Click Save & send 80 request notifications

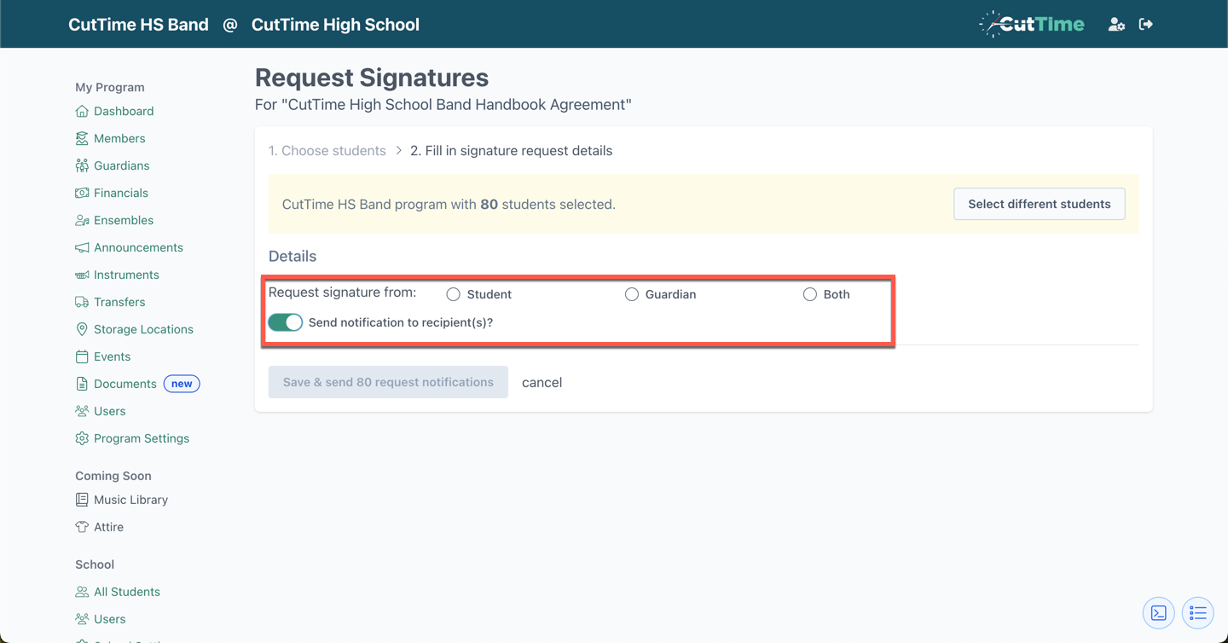pos(388,382)
